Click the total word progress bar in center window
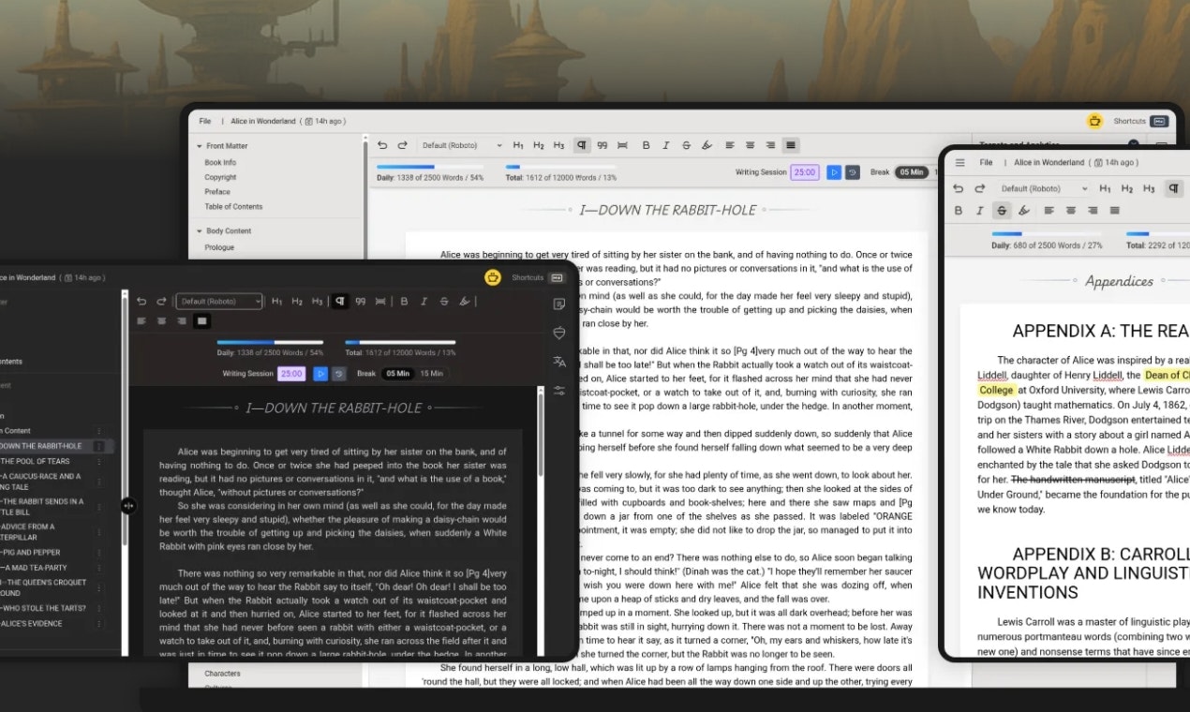The height and width of the screenshot is (712, 1190). (560, 167)
